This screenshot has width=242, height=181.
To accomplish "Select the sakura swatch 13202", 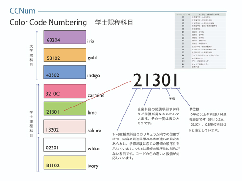I will tap(65, 127).
